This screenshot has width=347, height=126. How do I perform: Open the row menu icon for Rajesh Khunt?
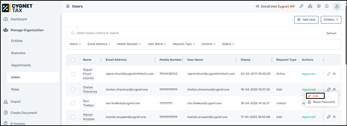tap(334, 74)
